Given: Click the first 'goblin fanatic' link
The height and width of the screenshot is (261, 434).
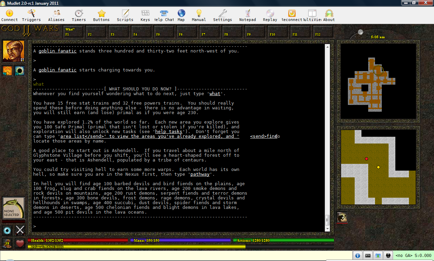Looking at the screenshot, I should pos(58,51).
